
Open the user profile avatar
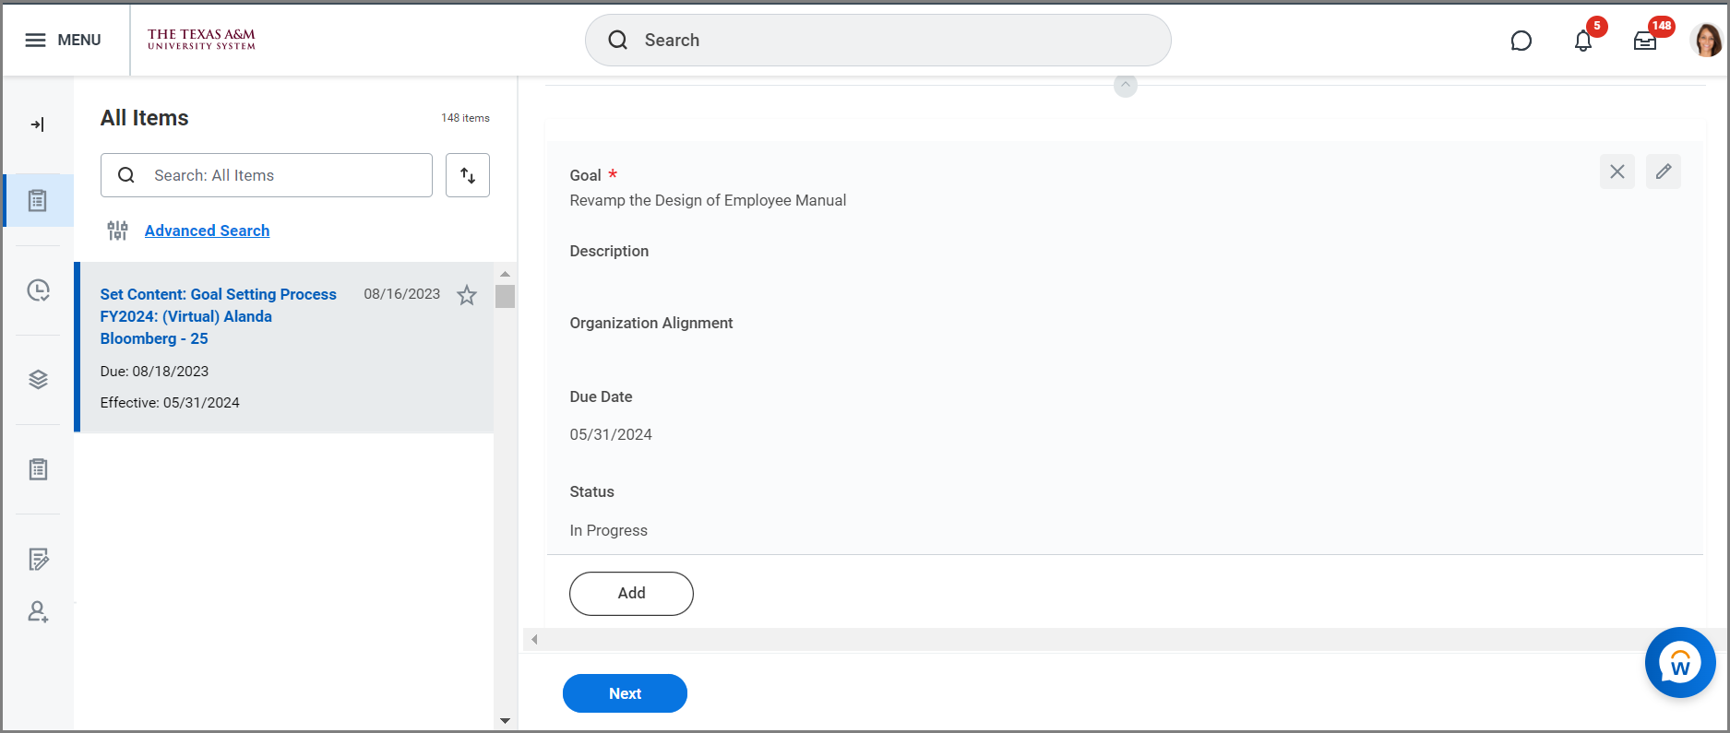click(1705, 41)
